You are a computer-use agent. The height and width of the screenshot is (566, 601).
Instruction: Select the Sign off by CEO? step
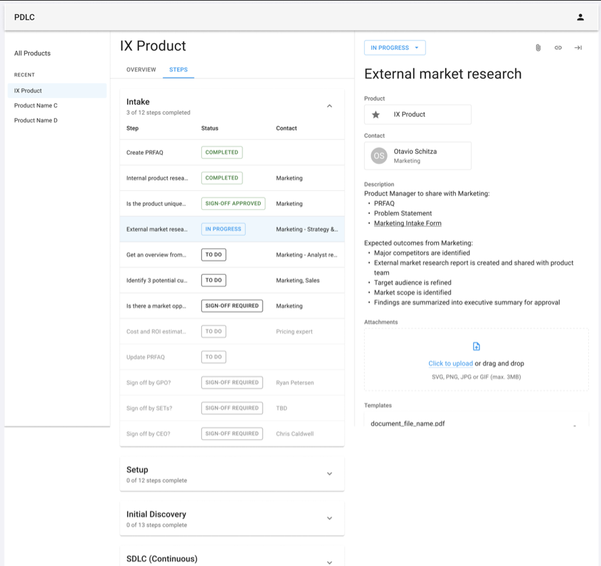[148, 434]
